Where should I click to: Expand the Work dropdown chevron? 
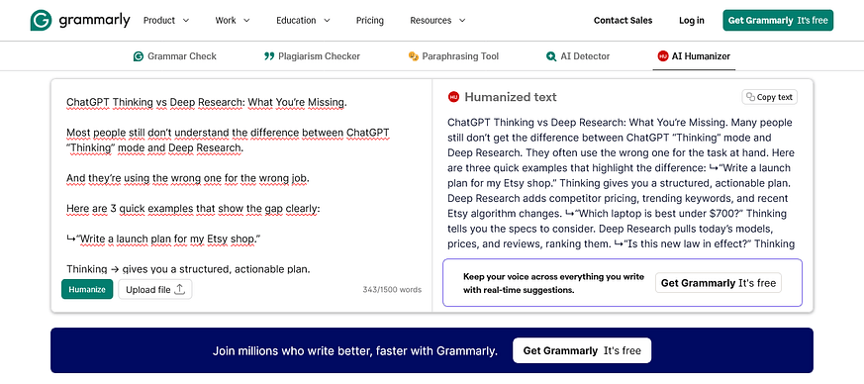pos(246,21)
